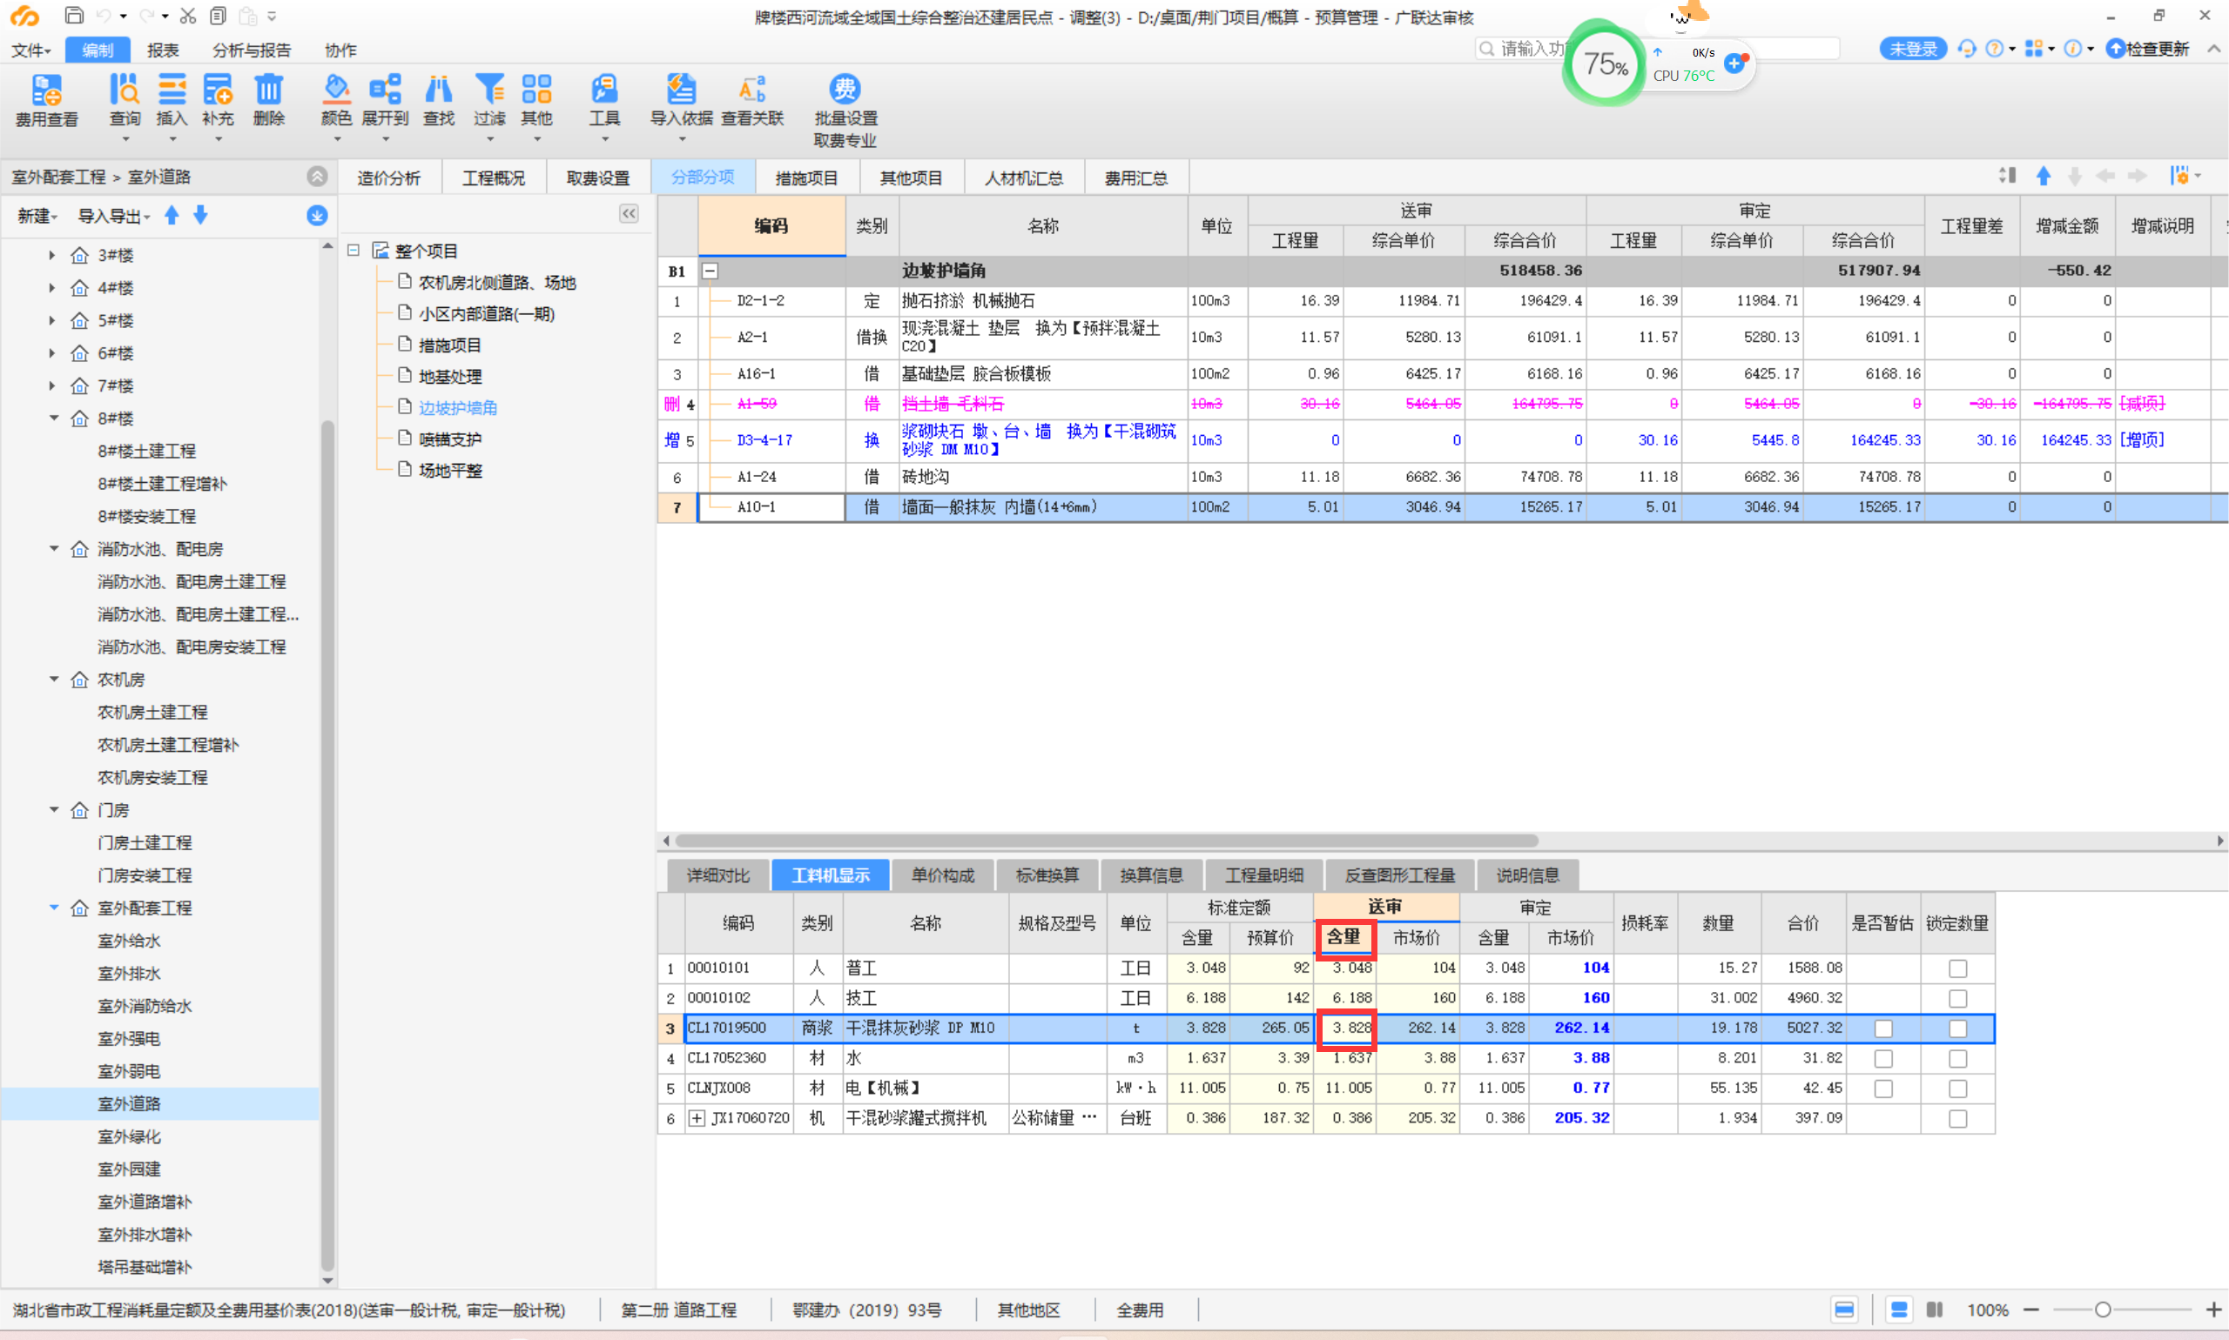The image size is (2229, 1340).
Task: Select 室外绿化 in the project tree
Action: tap(129, 1136)
